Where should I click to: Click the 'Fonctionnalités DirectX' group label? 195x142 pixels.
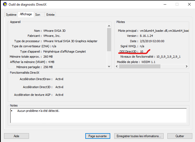25,73
